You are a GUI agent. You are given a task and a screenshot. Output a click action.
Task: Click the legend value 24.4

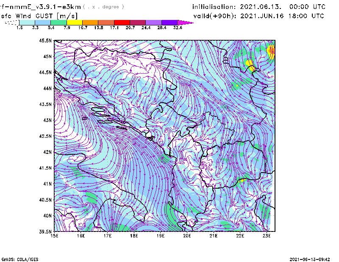[x=146, y=28]
